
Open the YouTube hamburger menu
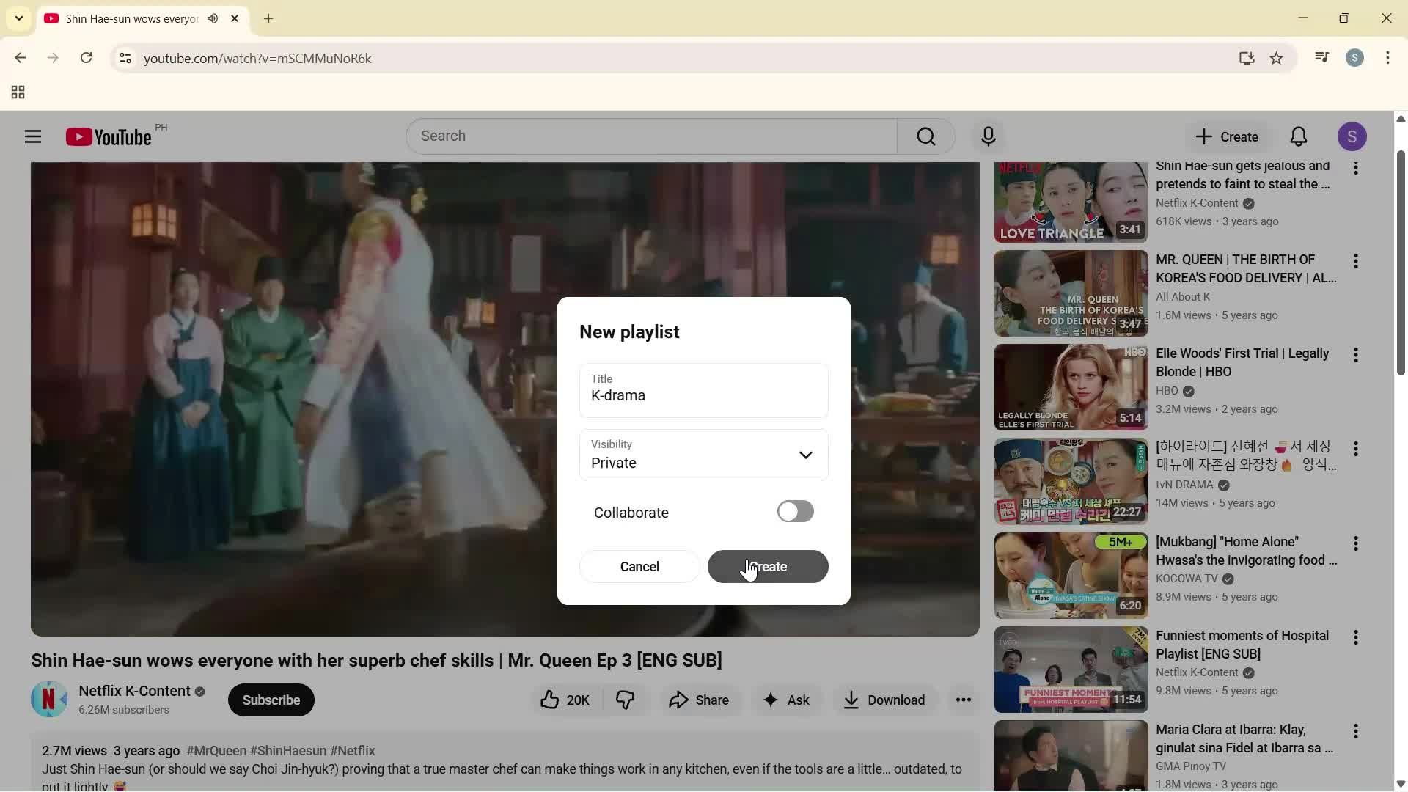32,136
